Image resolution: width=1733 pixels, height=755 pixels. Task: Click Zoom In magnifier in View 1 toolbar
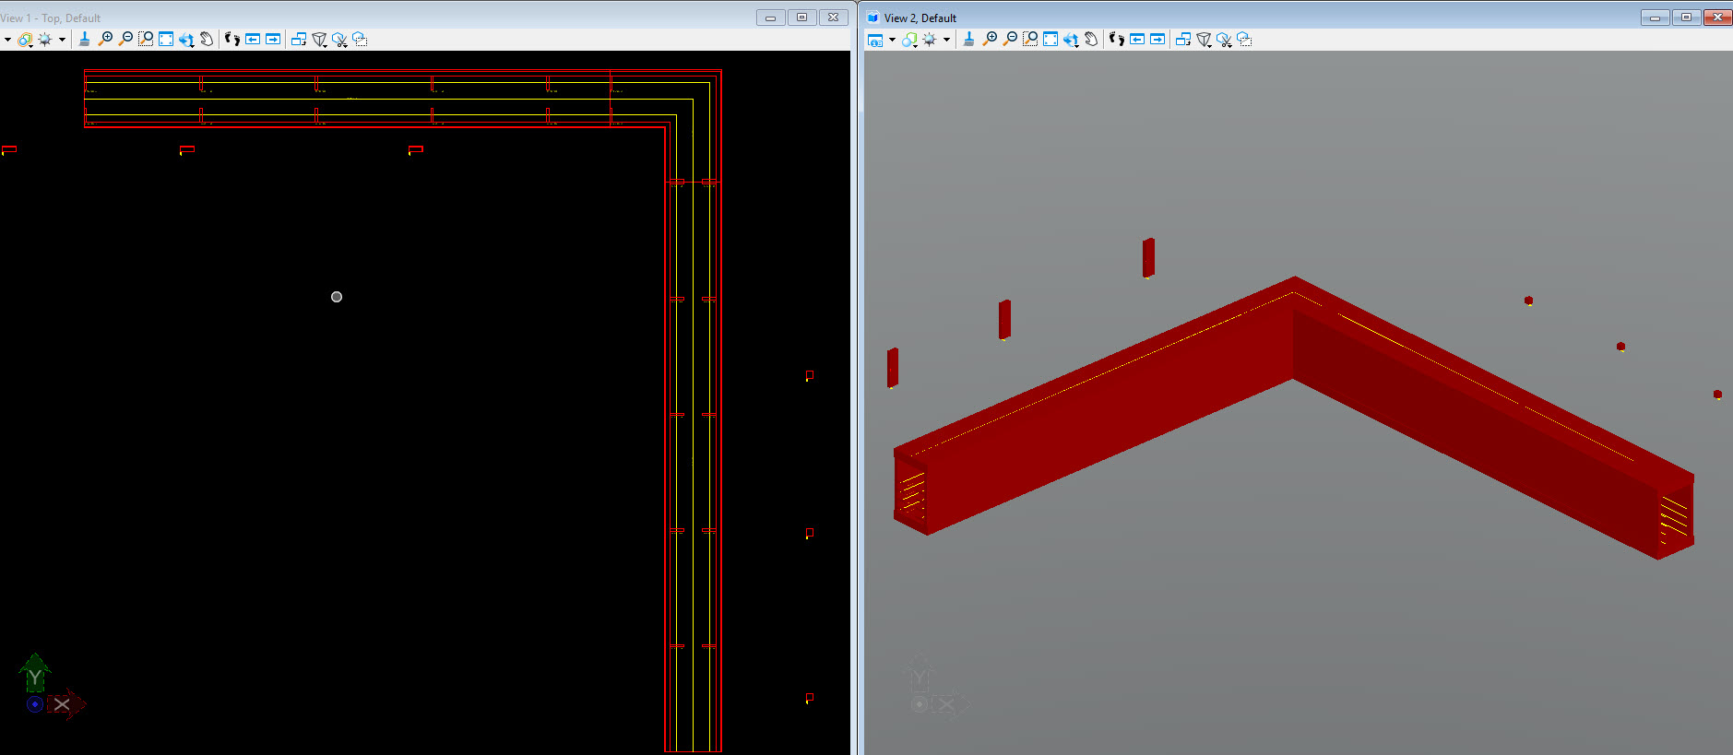click(x=105, y=39)
